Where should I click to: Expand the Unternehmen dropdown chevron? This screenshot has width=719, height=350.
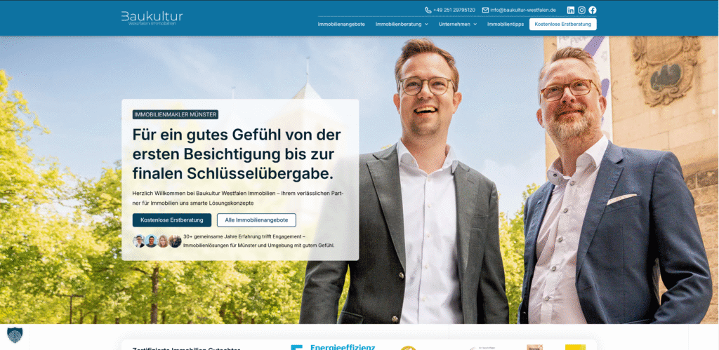pos(475,25)
